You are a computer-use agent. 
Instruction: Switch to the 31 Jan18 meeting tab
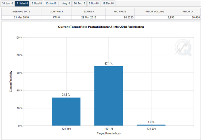pyautogui.click(x=7, y=4)
